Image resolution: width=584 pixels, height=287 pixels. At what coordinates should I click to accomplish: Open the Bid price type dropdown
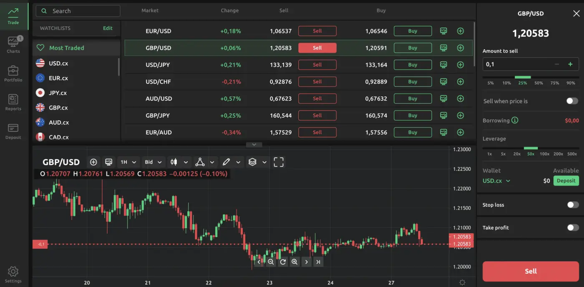click(153, 162)
